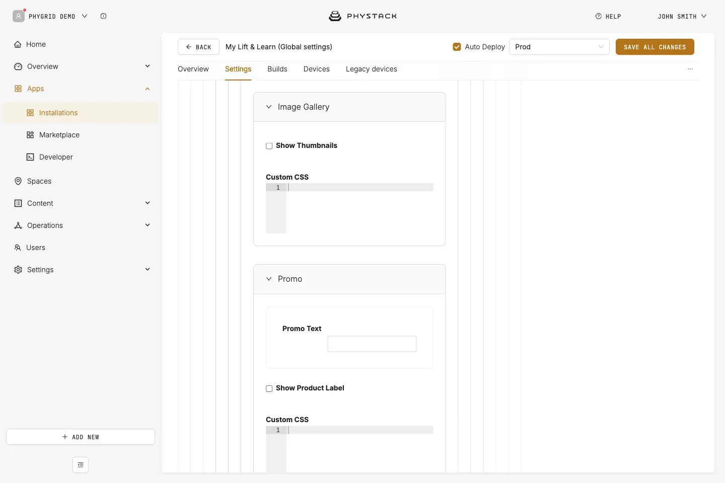Click the Phystack logo
This screenshot has width=725, height=483.
pyautogui.click(x=362, y=16)
